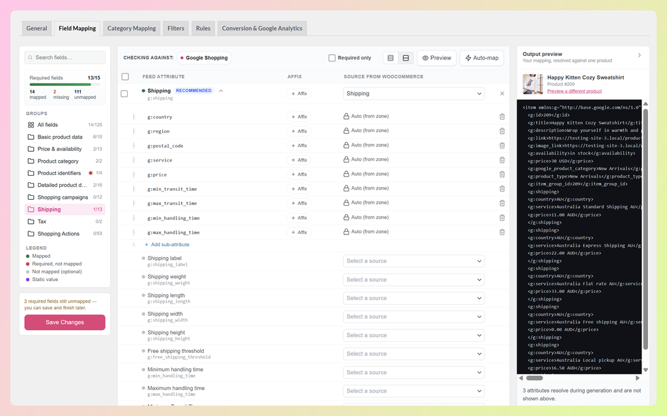Switch to expanded row view icon
667x416 pixels.
point(406,58)
